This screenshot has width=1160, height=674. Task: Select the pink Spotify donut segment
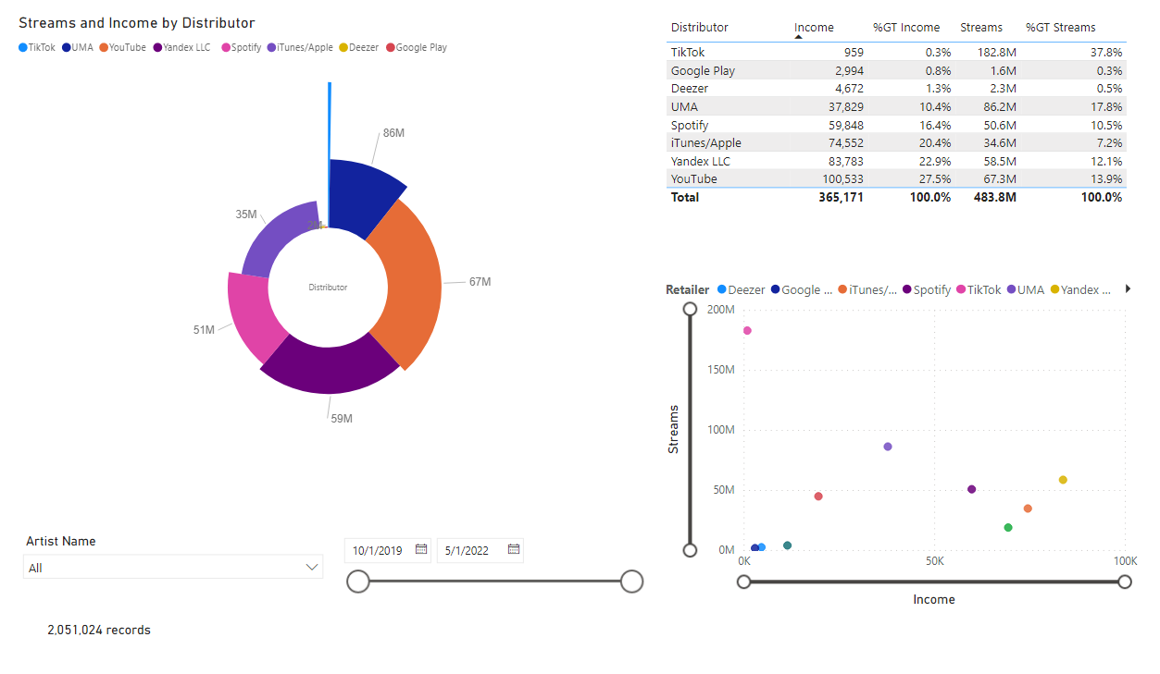click(x=251, y=317)
